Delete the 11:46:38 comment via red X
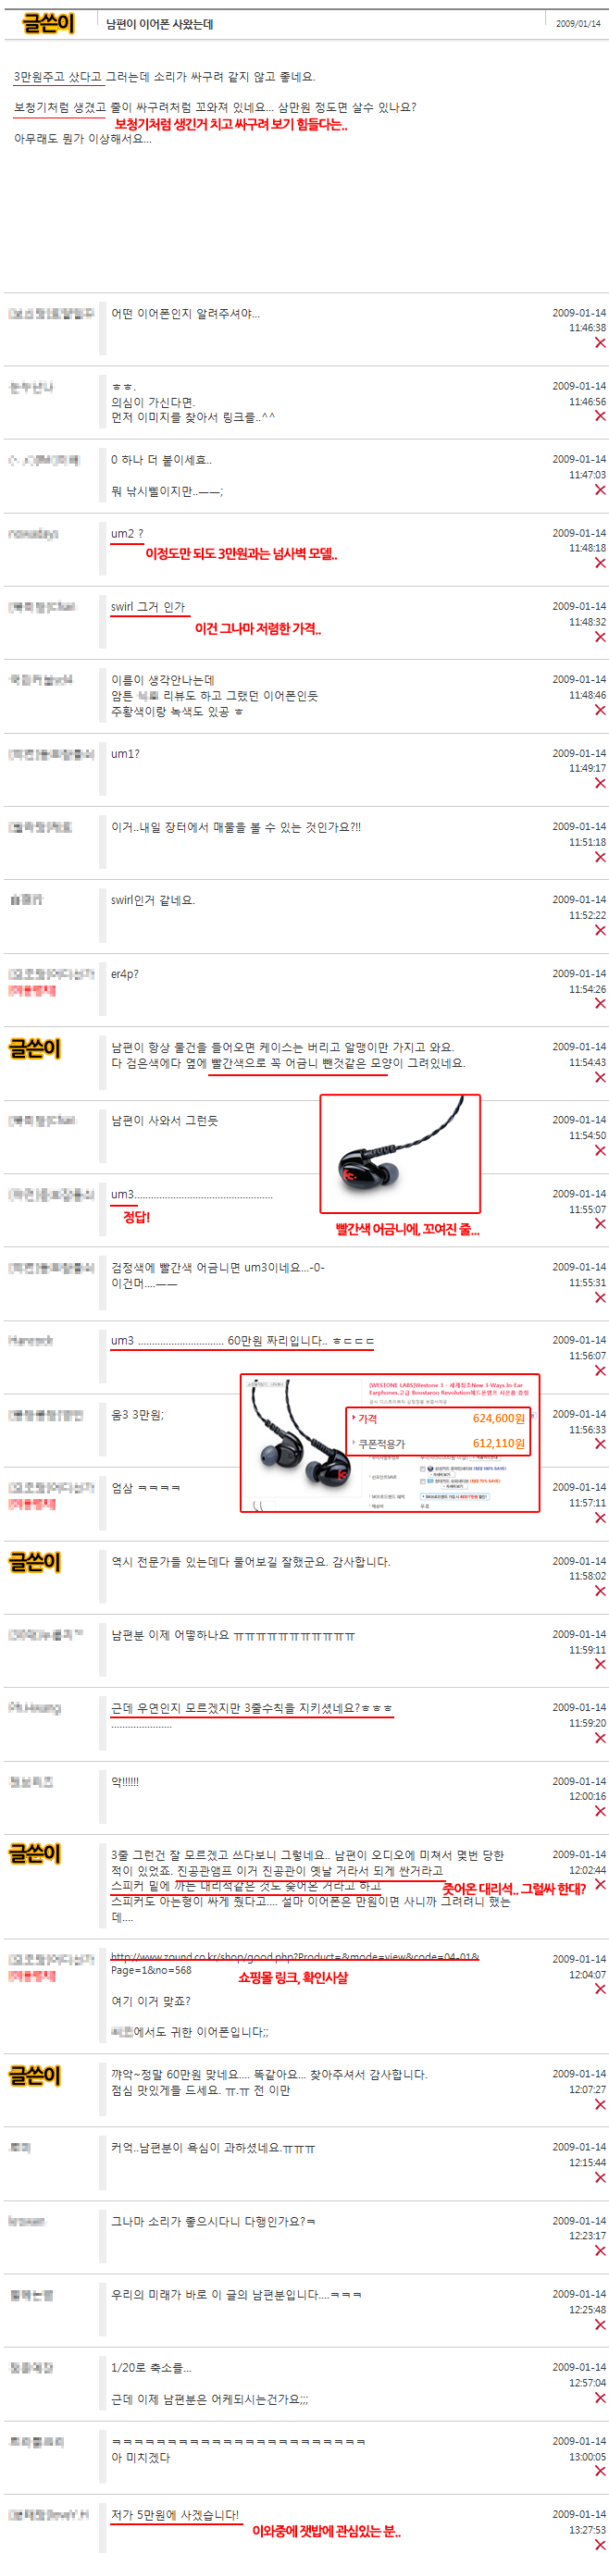Image resolution: width=609 pixels, height=2553 pixels. click(x=599, y=343)
